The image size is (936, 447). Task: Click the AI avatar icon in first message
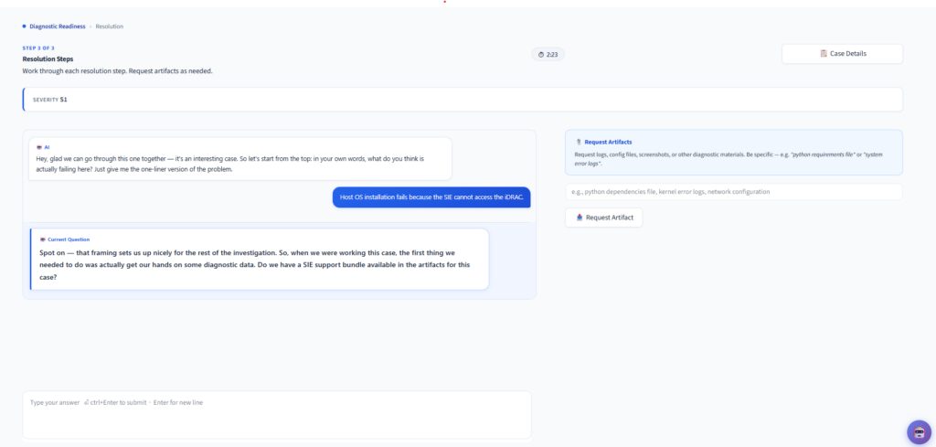click(x=39, y=147)
